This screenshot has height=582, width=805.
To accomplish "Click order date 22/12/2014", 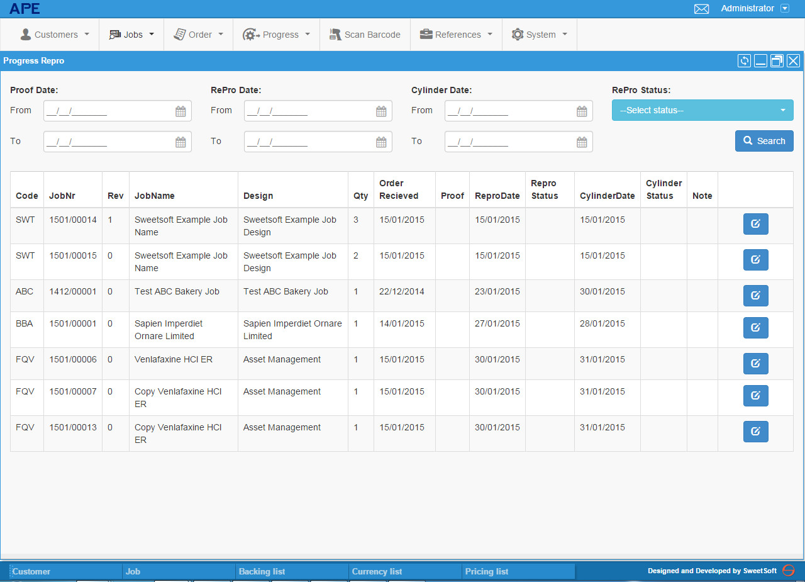I will pos(402,291).
